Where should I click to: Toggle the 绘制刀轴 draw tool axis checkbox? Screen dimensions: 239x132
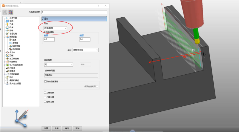[x=45, y=102]
